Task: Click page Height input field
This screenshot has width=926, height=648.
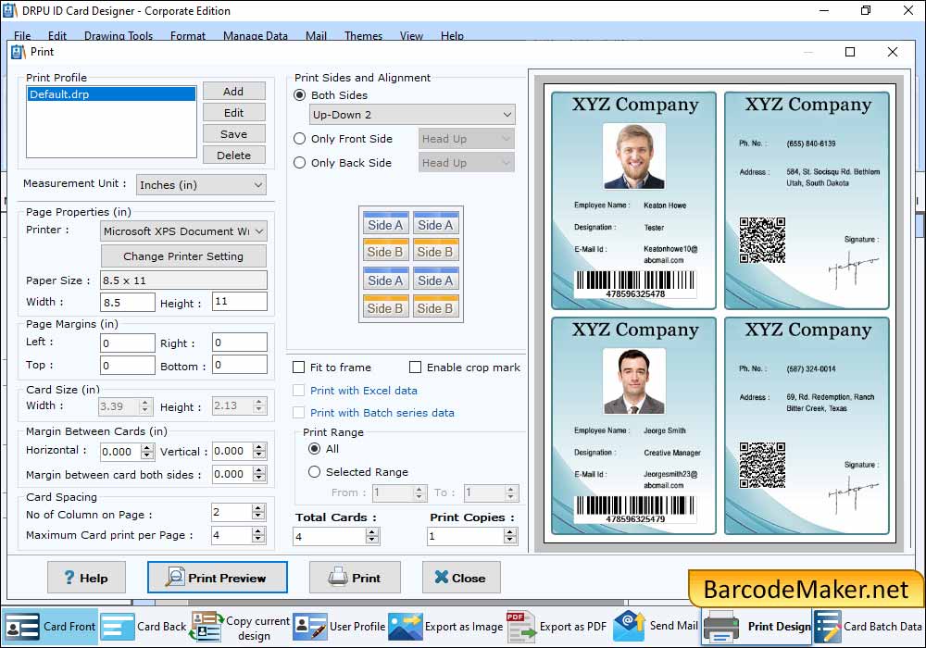Action: [240, 301]
